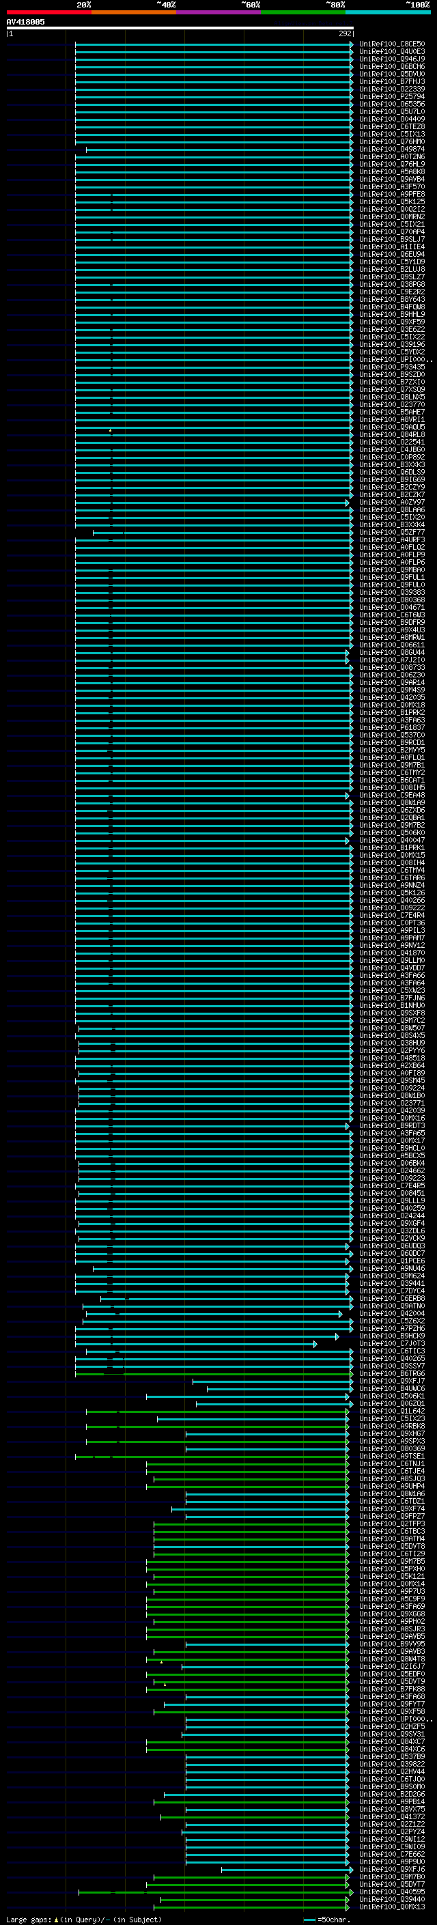Image resolution: width=437 pixels, height=1925 pixels.
Task: Select hit UniRef100_Q5K121
Action: pyautogui.click(x=392, y=1576)
